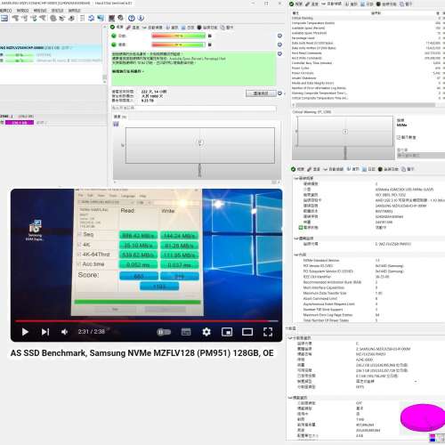The width and height of the screenshot is (445, 445).
Task: Switch video to miniplayer
Action: (x=227, y=332)
